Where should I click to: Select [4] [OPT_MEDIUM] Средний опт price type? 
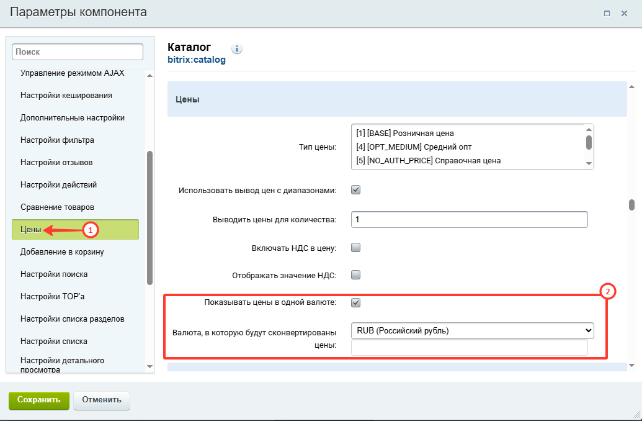414,147
